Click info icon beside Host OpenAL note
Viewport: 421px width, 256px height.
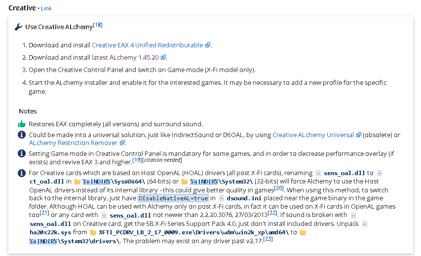coord(22,173)
